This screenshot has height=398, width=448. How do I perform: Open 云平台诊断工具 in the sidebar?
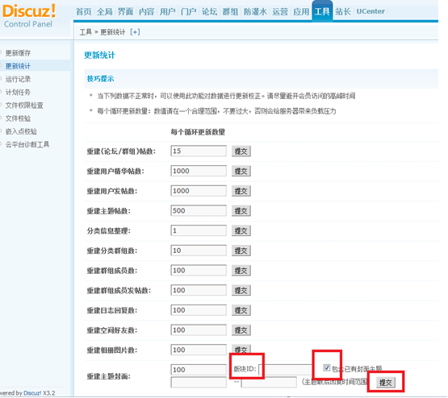27,145
